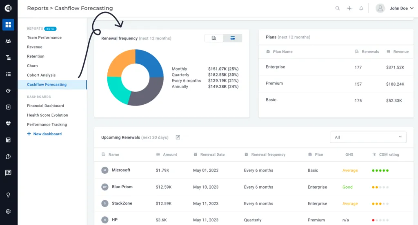Open the StackZone customer name
418x225 pixels.
(x=122, y=203)
